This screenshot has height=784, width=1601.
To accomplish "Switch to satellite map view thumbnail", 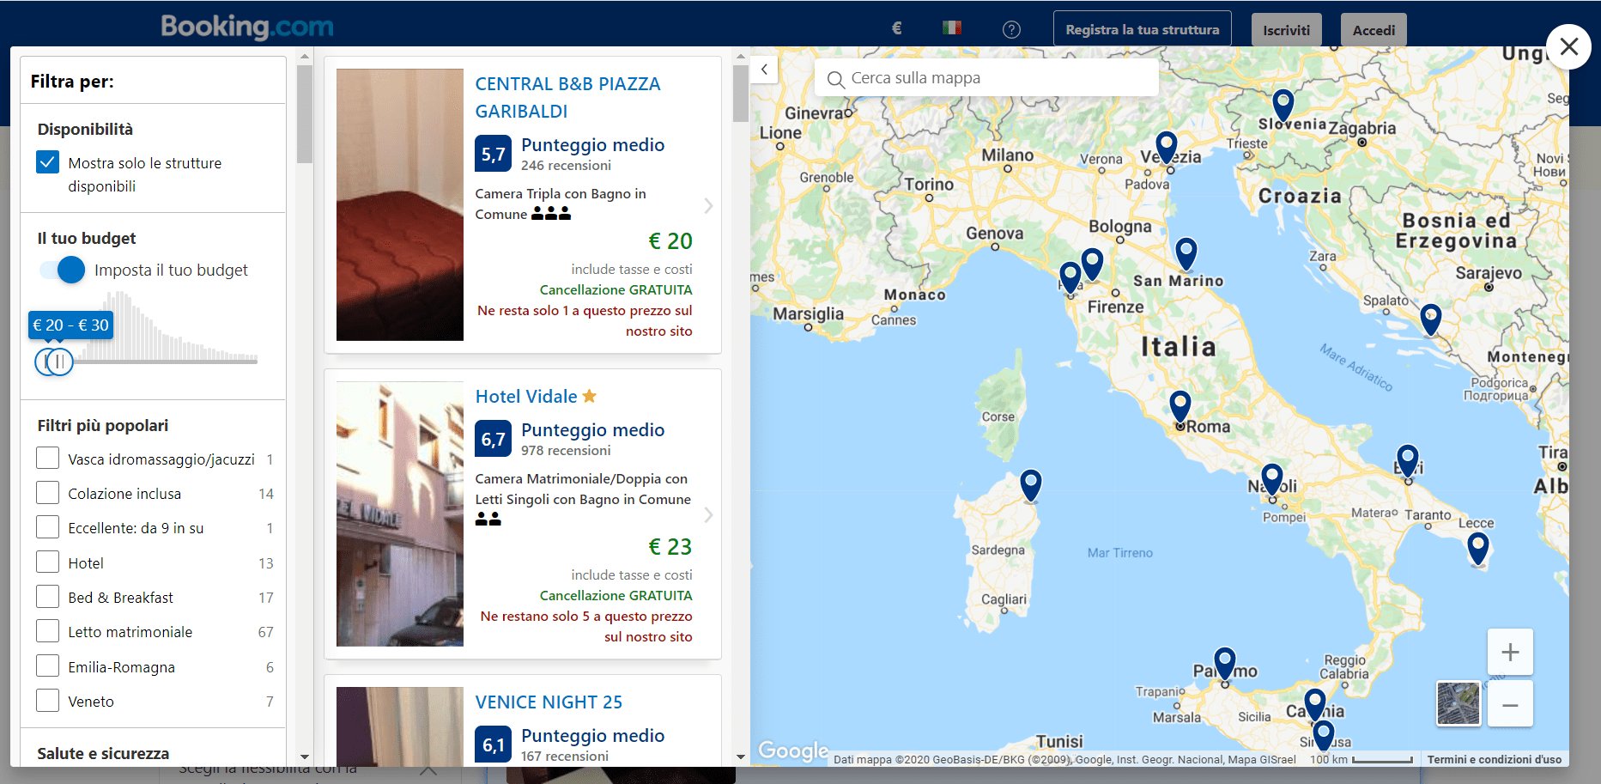I will pyautogui.click(x=1458, y=702).
